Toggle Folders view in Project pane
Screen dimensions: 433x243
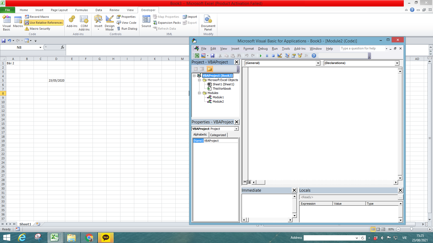209,69
